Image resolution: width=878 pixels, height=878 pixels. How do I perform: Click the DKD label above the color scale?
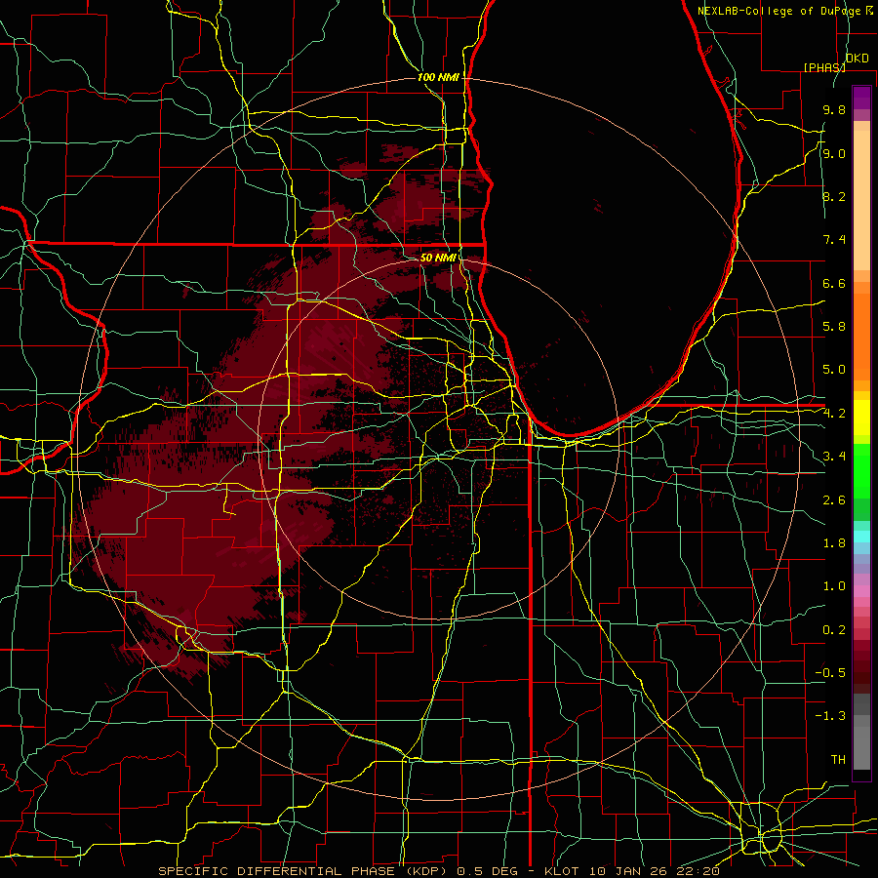[x=857, y=58]
